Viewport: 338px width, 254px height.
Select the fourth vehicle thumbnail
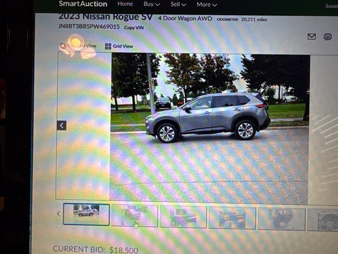(232, 218)
